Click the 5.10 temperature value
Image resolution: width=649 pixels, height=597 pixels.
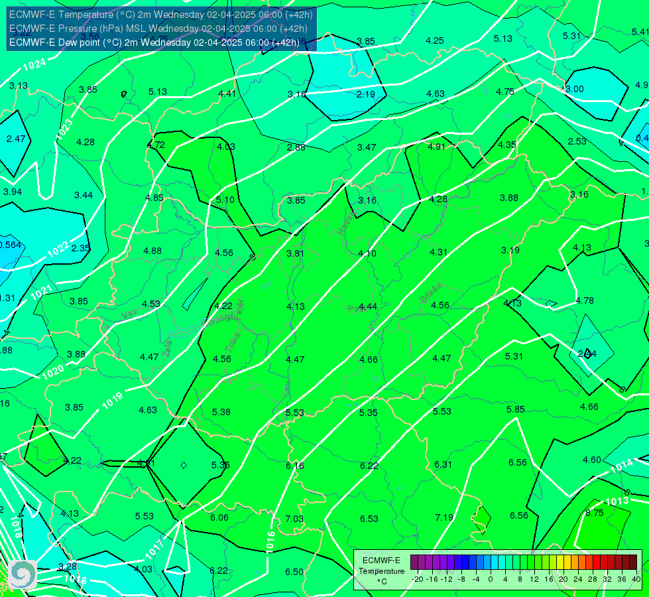coord(225,200)
